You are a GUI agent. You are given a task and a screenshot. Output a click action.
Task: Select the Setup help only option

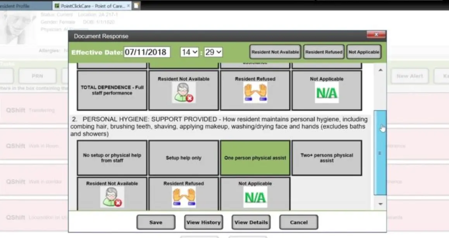pos(183,158)
